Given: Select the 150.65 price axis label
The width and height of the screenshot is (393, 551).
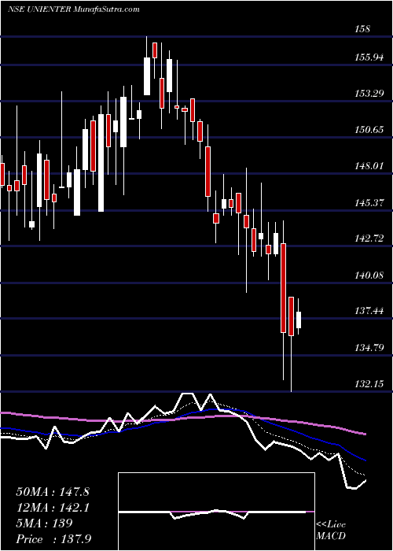Looking at the screenshot, I should click(x=369, y=130).
